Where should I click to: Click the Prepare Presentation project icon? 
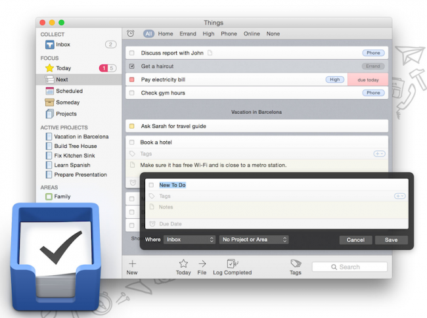click(49, 175)
